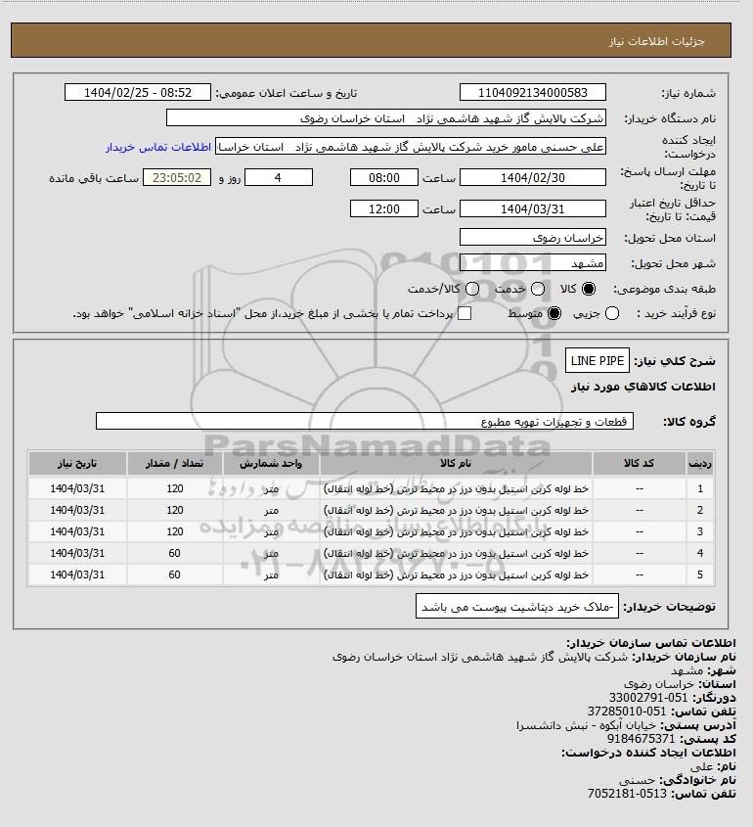The image size is (753, 827).
Task: Choose the جزیی purchase type radio
Action: [612, 313]
